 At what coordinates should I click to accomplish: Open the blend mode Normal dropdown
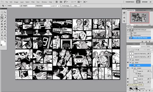click(134, 47)
